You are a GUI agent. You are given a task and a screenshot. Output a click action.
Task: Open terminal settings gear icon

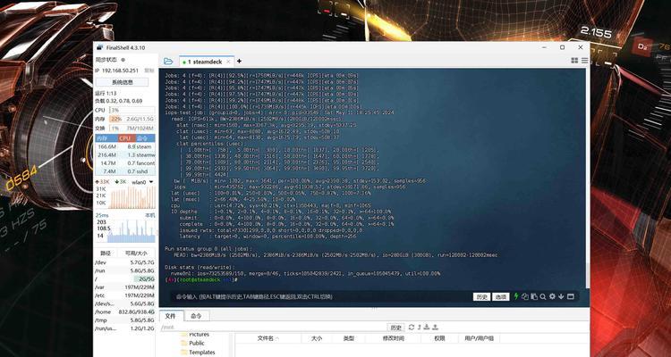[552, 296]
